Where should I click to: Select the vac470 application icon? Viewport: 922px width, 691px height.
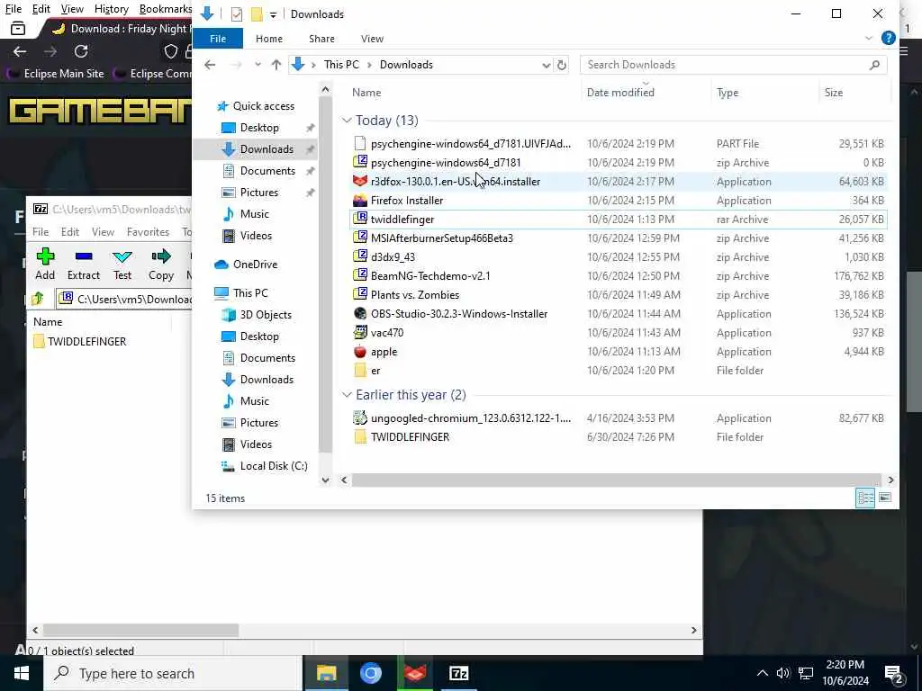coord(360,333)
